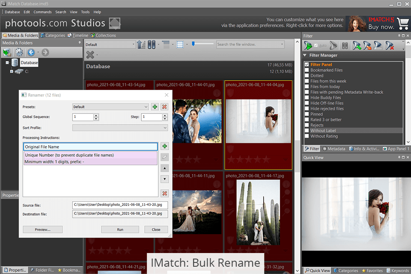Open the Sort Profile dropdown
The image size is (411, 274).
click(x=120, y=128)
